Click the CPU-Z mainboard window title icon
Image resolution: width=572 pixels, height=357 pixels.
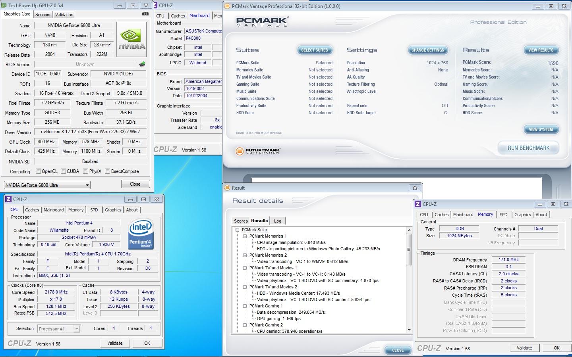pyautogui.click(x=156, y=5)
